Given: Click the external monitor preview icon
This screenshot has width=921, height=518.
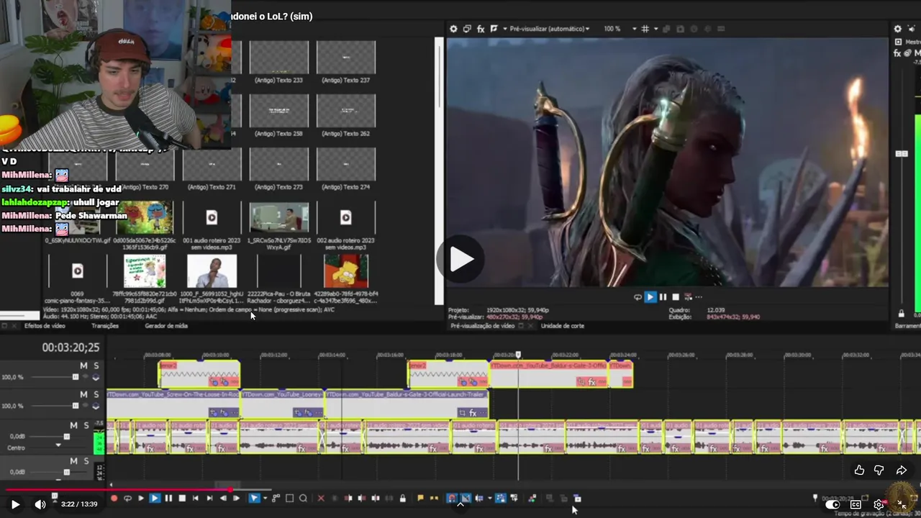Looking at the screenshot, I should (x=467, y=29).
